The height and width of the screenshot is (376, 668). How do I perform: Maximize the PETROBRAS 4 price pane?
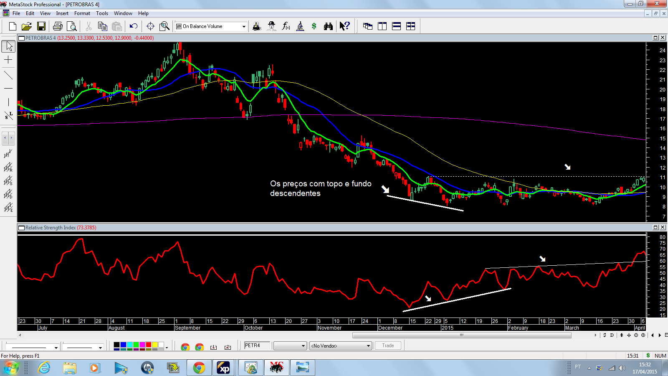[x=655, y=38]
